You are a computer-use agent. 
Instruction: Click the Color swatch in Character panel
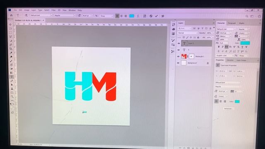point(245,43)
